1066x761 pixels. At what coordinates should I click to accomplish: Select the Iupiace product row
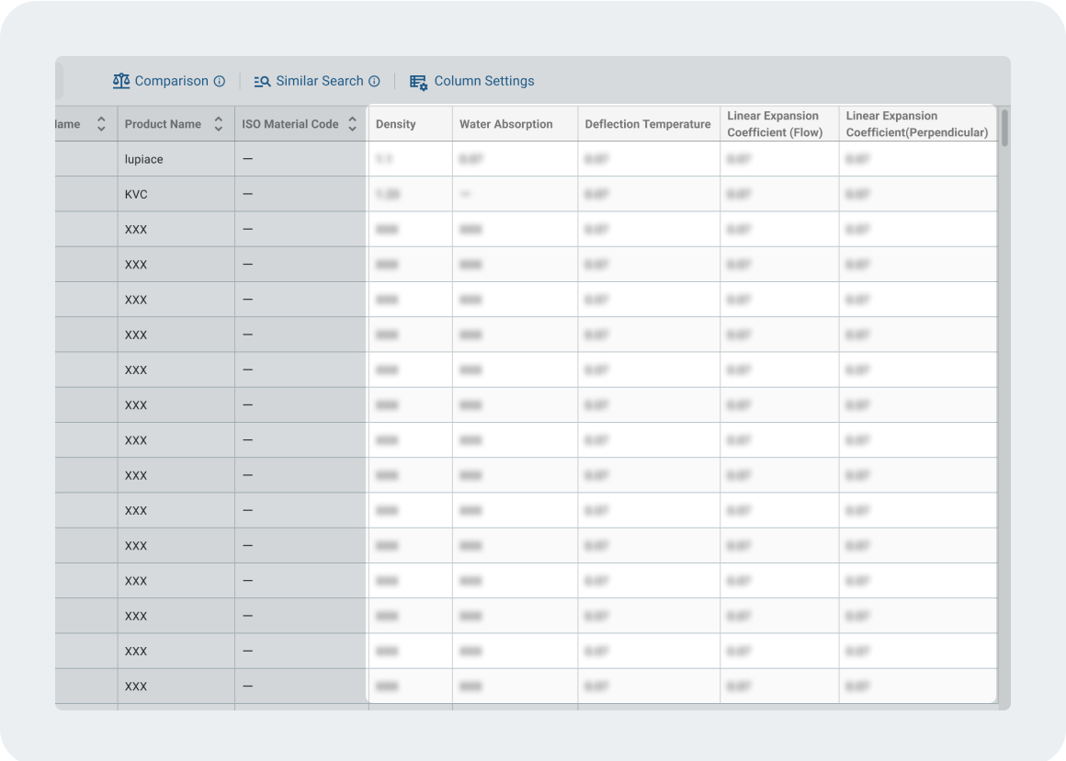coord(144,159)
